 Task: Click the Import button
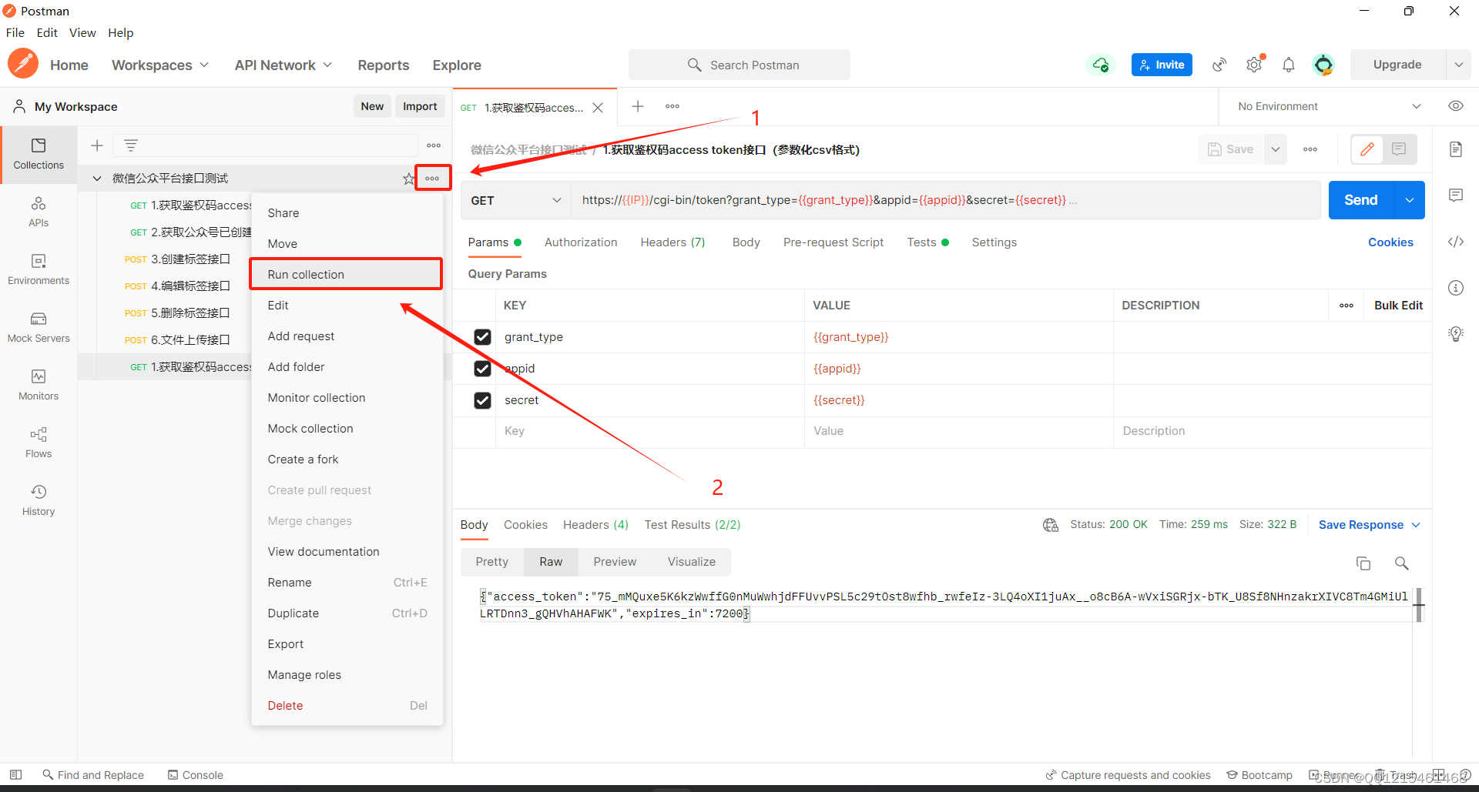(420, 106)
